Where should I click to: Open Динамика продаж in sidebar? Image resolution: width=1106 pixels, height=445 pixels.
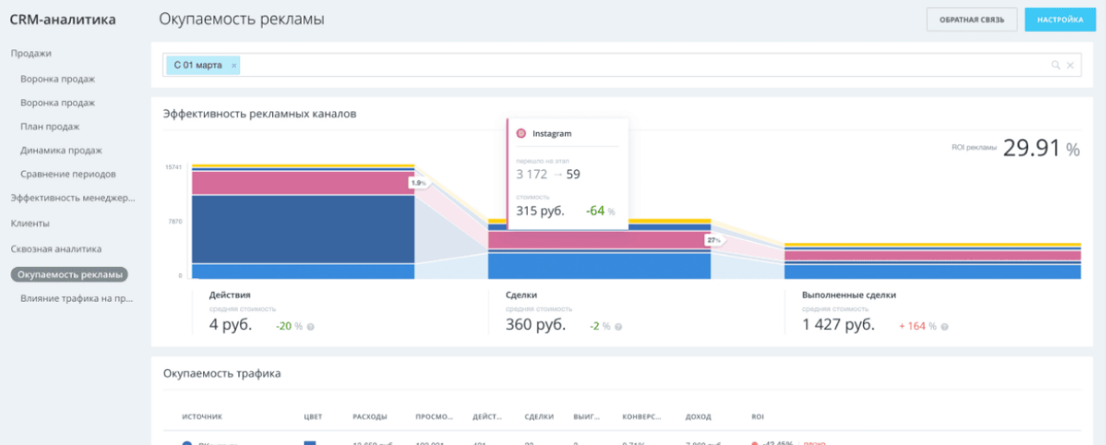point(61,150)
